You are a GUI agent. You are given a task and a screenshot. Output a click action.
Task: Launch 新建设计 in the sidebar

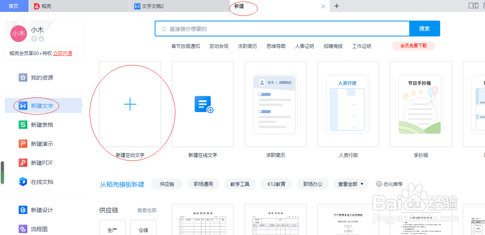(x=37, y=210)
